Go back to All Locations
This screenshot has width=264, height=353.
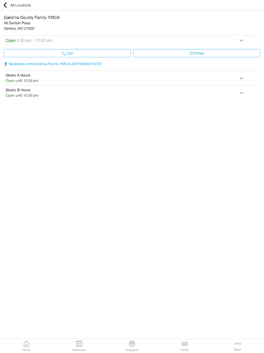click(5, 5)
